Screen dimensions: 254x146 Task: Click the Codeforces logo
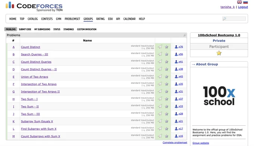[34, 7]
